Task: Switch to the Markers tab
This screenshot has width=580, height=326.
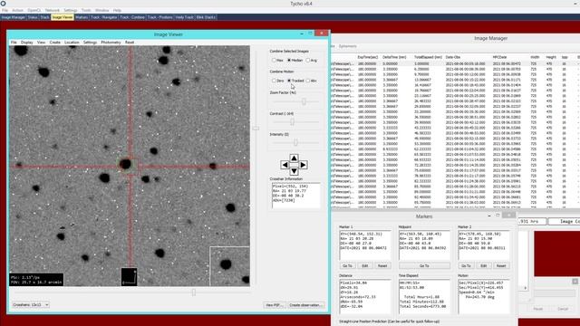Action: 82,17
